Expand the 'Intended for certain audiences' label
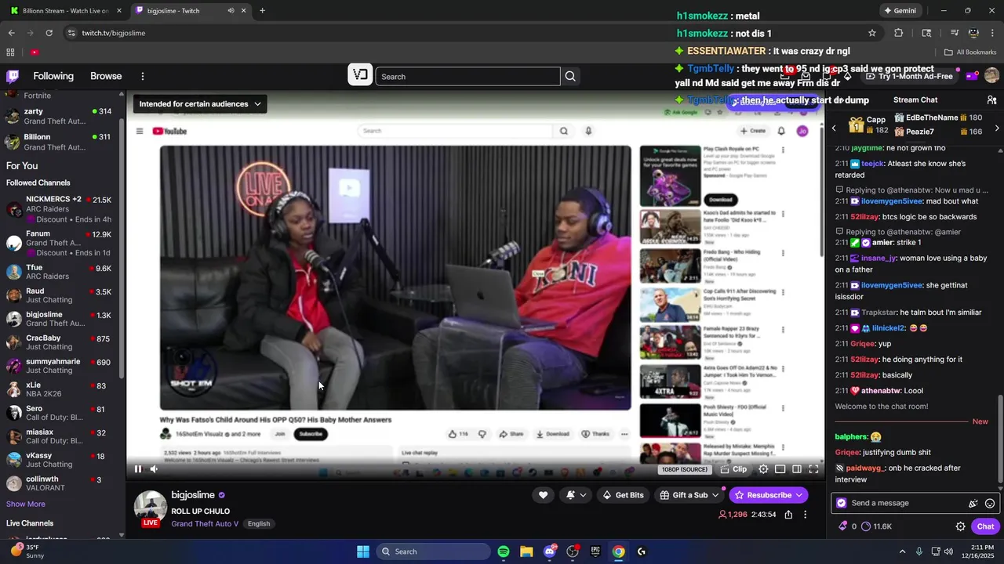Viewport: 1004px width, 564px height. (x=199, y=103)
